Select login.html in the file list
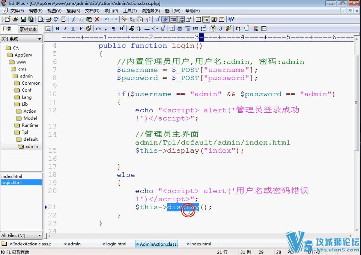Viewport: 361px width, 255px height. [x=21, y=182]
